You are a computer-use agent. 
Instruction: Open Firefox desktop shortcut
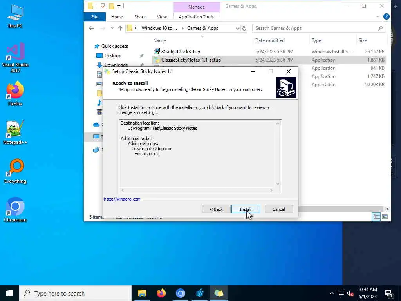pos(15,93)
